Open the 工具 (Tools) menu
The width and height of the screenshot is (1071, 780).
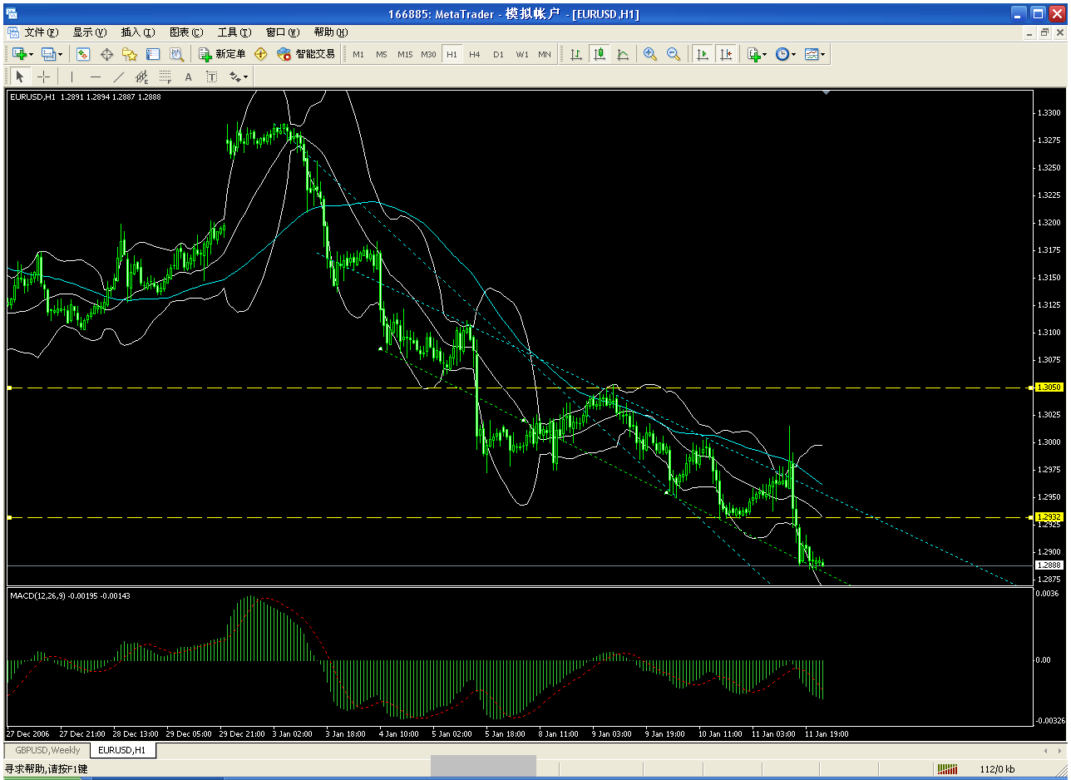click(x=234, y=32)
